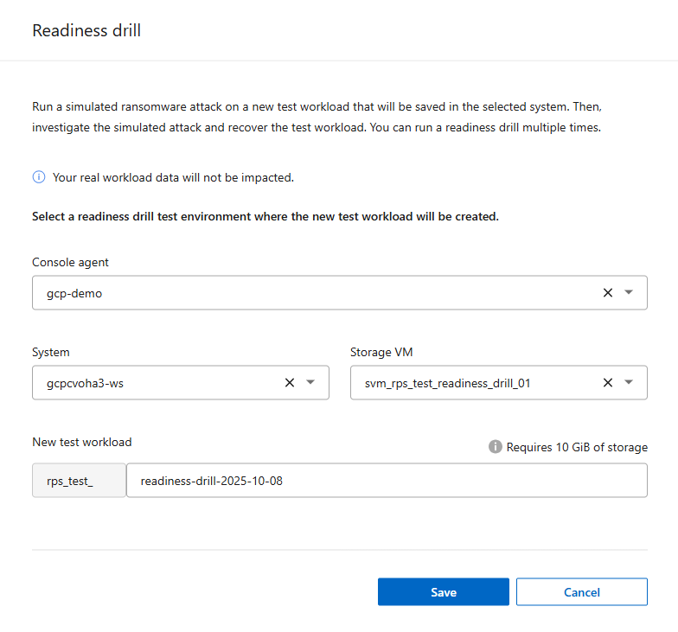Click the info icon next to storage requirement

click(x=496, y=447)
